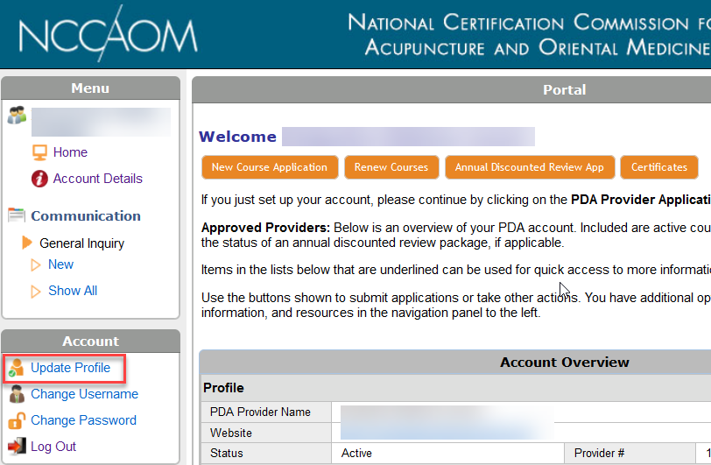Image resolution: width=711 pixels, height=465 pixels.
Task: Open the Home link
Action: 70,152
